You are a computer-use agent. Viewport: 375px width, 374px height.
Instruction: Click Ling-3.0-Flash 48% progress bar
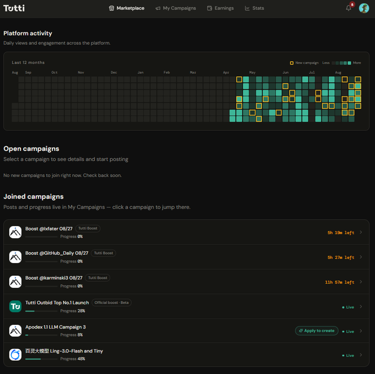[41, 359]
